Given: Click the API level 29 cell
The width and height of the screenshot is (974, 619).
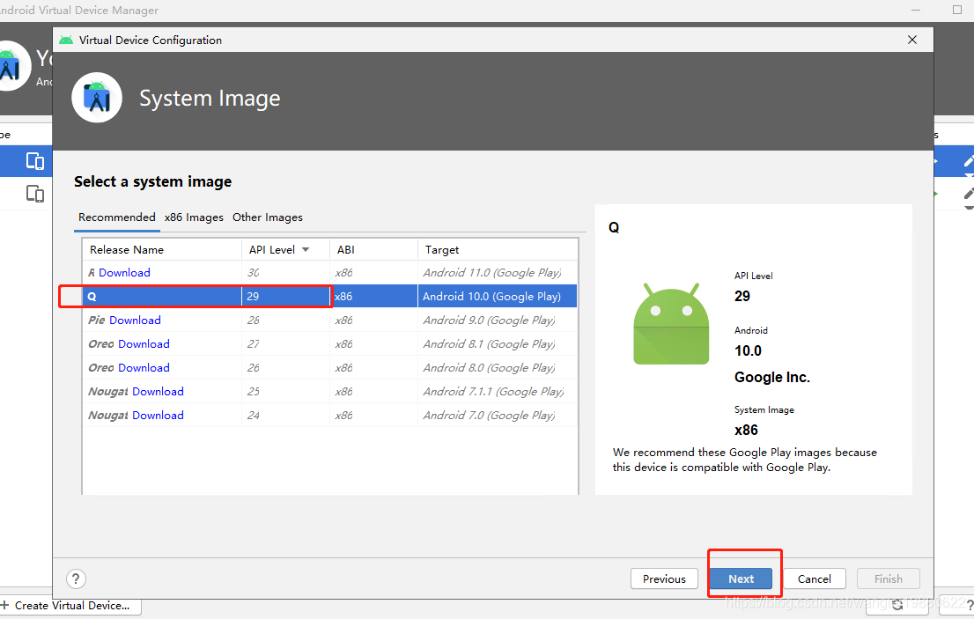Looking at the screenshot, I should [x=285, y=296].
